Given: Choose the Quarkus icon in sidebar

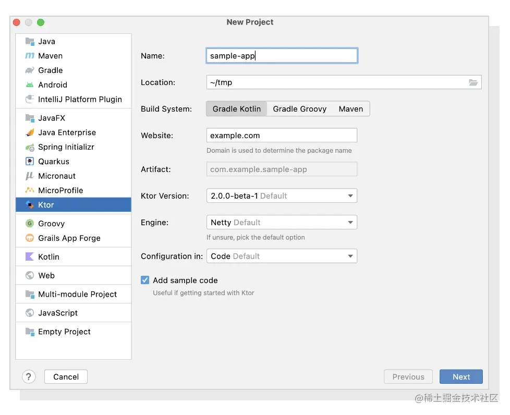Looking at the screenshot, I should point(30,162).
